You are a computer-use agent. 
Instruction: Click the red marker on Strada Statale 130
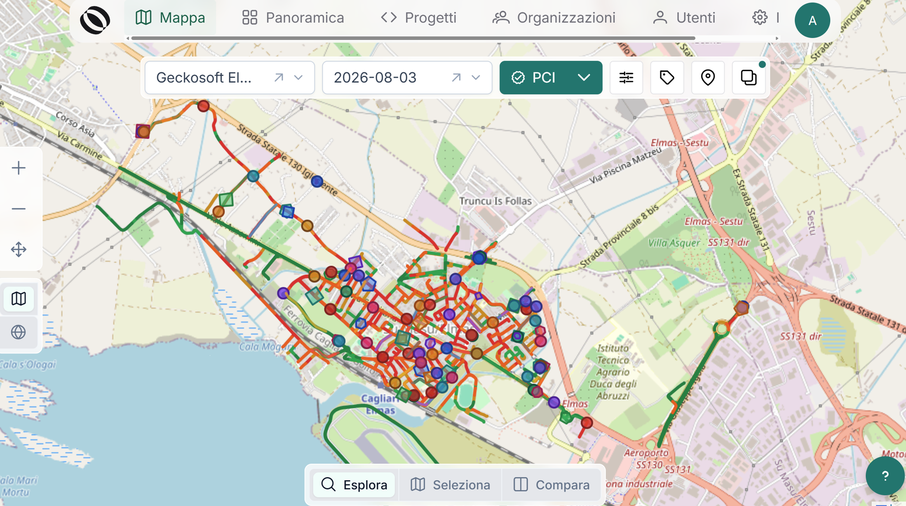pyautogui.click(x=203, y=106)
